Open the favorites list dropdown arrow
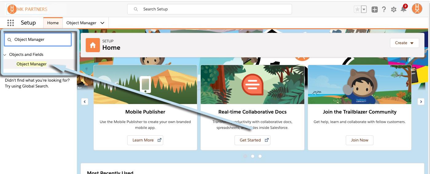Screen dimensions: 430x174 coord(364,10)
